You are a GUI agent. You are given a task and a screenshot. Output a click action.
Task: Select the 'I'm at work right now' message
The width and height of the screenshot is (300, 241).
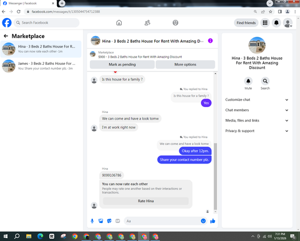point(119,127)
